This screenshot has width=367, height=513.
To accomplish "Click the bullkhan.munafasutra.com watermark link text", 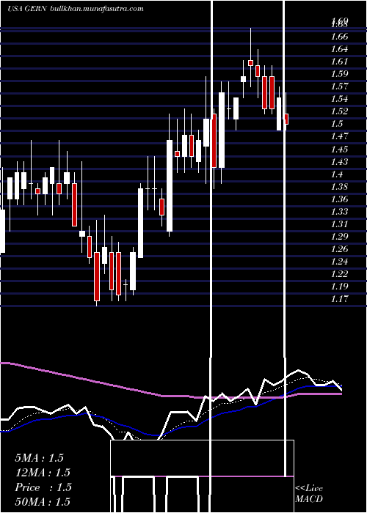I will [x=97, y=9].
